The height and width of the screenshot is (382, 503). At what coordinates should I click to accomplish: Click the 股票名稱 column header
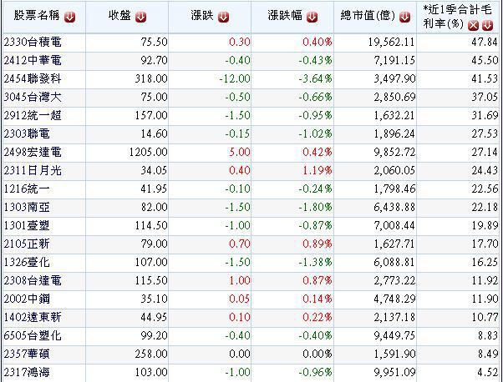(36, 15)
